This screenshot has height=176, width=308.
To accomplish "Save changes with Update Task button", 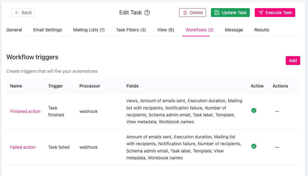I will (x=230, y=13).
